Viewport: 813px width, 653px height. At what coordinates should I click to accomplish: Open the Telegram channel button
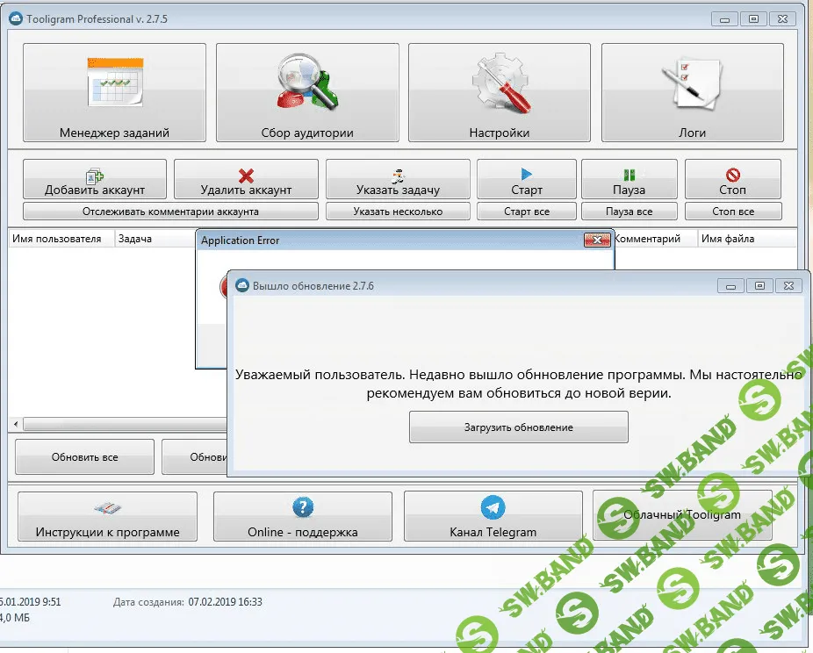point(493,517)
